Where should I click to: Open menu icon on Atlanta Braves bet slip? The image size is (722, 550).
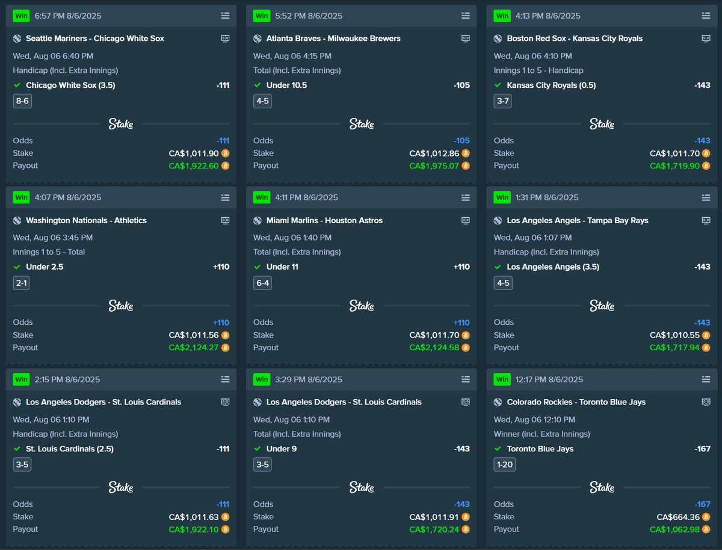click(x=466, y=16)
